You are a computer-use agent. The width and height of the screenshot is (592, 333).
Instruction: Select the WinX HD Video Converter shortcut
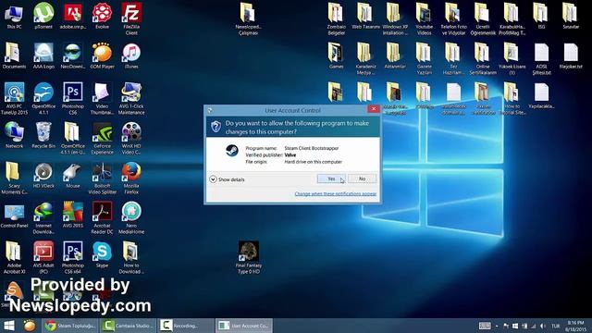131,138
